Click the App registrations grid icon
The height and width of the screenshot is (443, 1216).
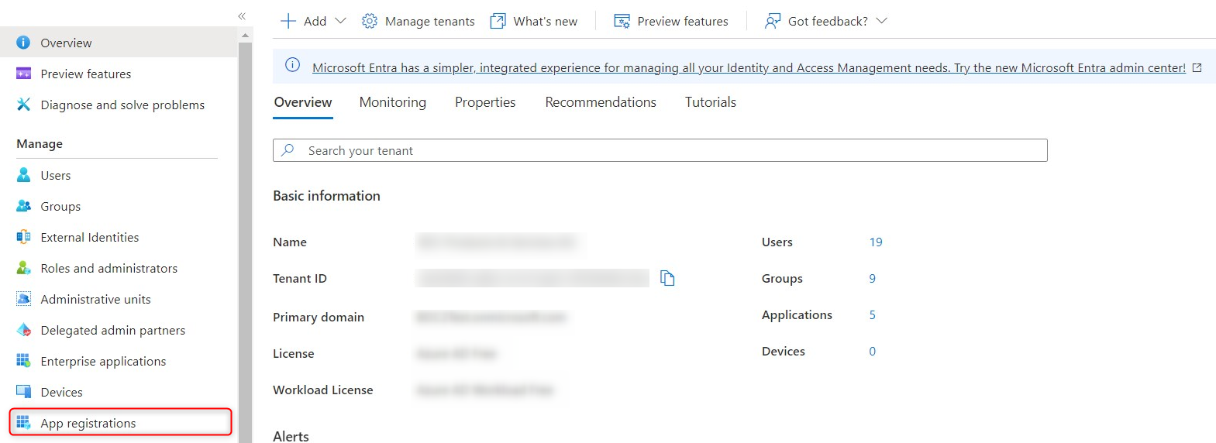tap(23, 423)
